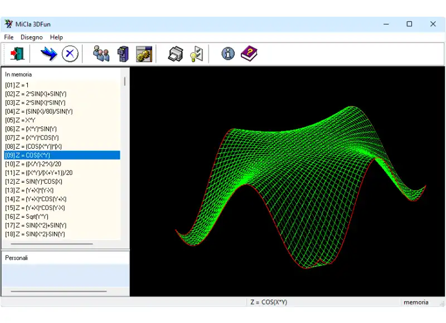Open the Help menu

[x=56, y=37]
